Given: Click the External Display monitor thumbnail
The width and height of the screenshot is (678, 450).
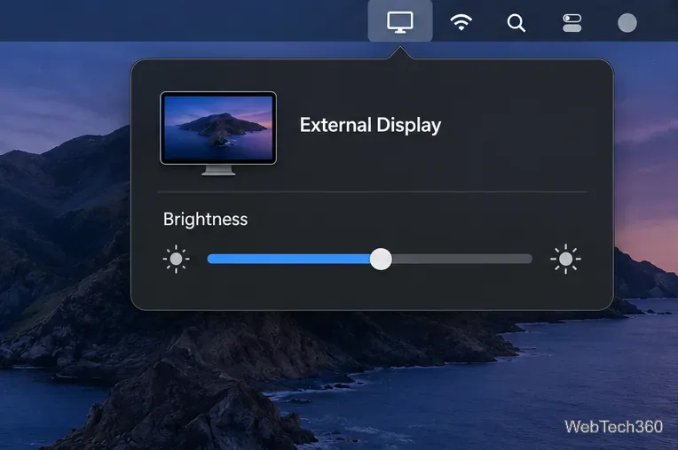Looking at the screenshot, I should click(x=218, y=134).
